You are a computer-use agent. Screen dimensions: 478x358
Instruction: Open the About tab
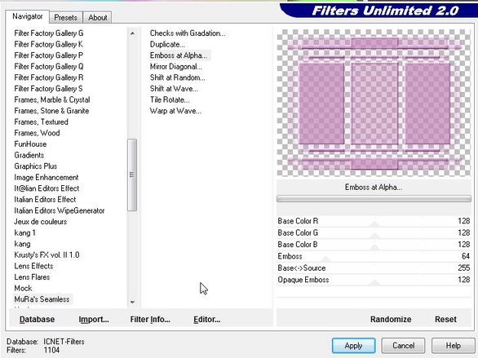click(98, 18)
